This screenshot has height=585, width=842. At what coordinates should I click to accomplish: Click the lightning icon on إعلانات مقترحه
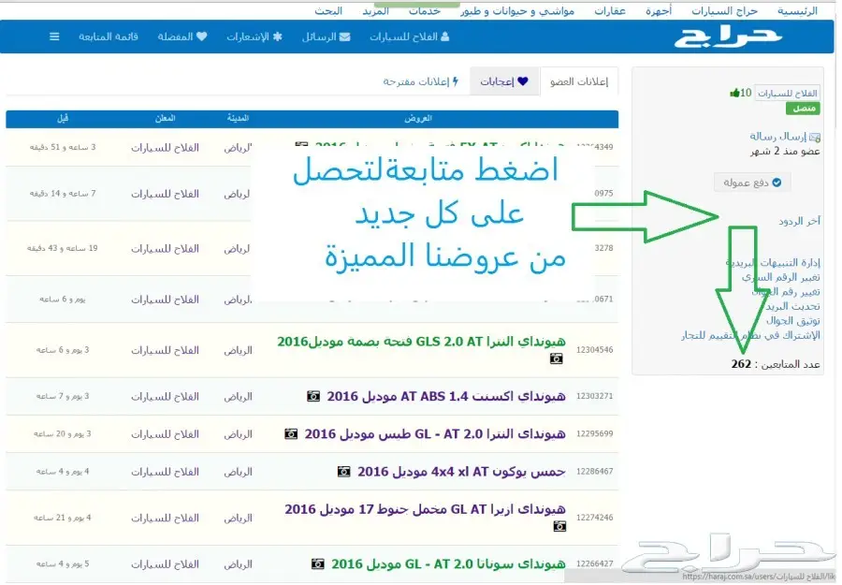tap(453, 80)
